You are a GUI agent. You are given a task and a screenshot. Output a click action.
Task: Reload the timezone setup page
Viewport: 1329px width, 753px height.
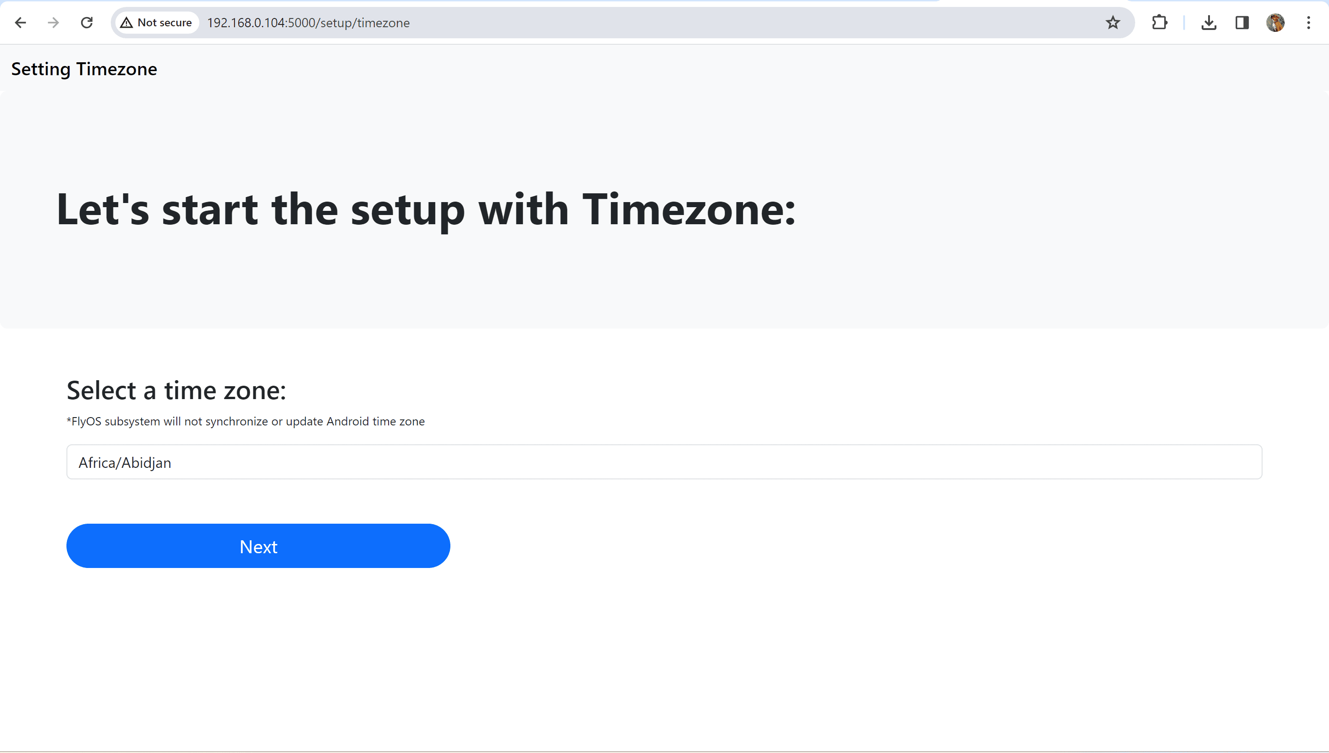pos(87,23)
